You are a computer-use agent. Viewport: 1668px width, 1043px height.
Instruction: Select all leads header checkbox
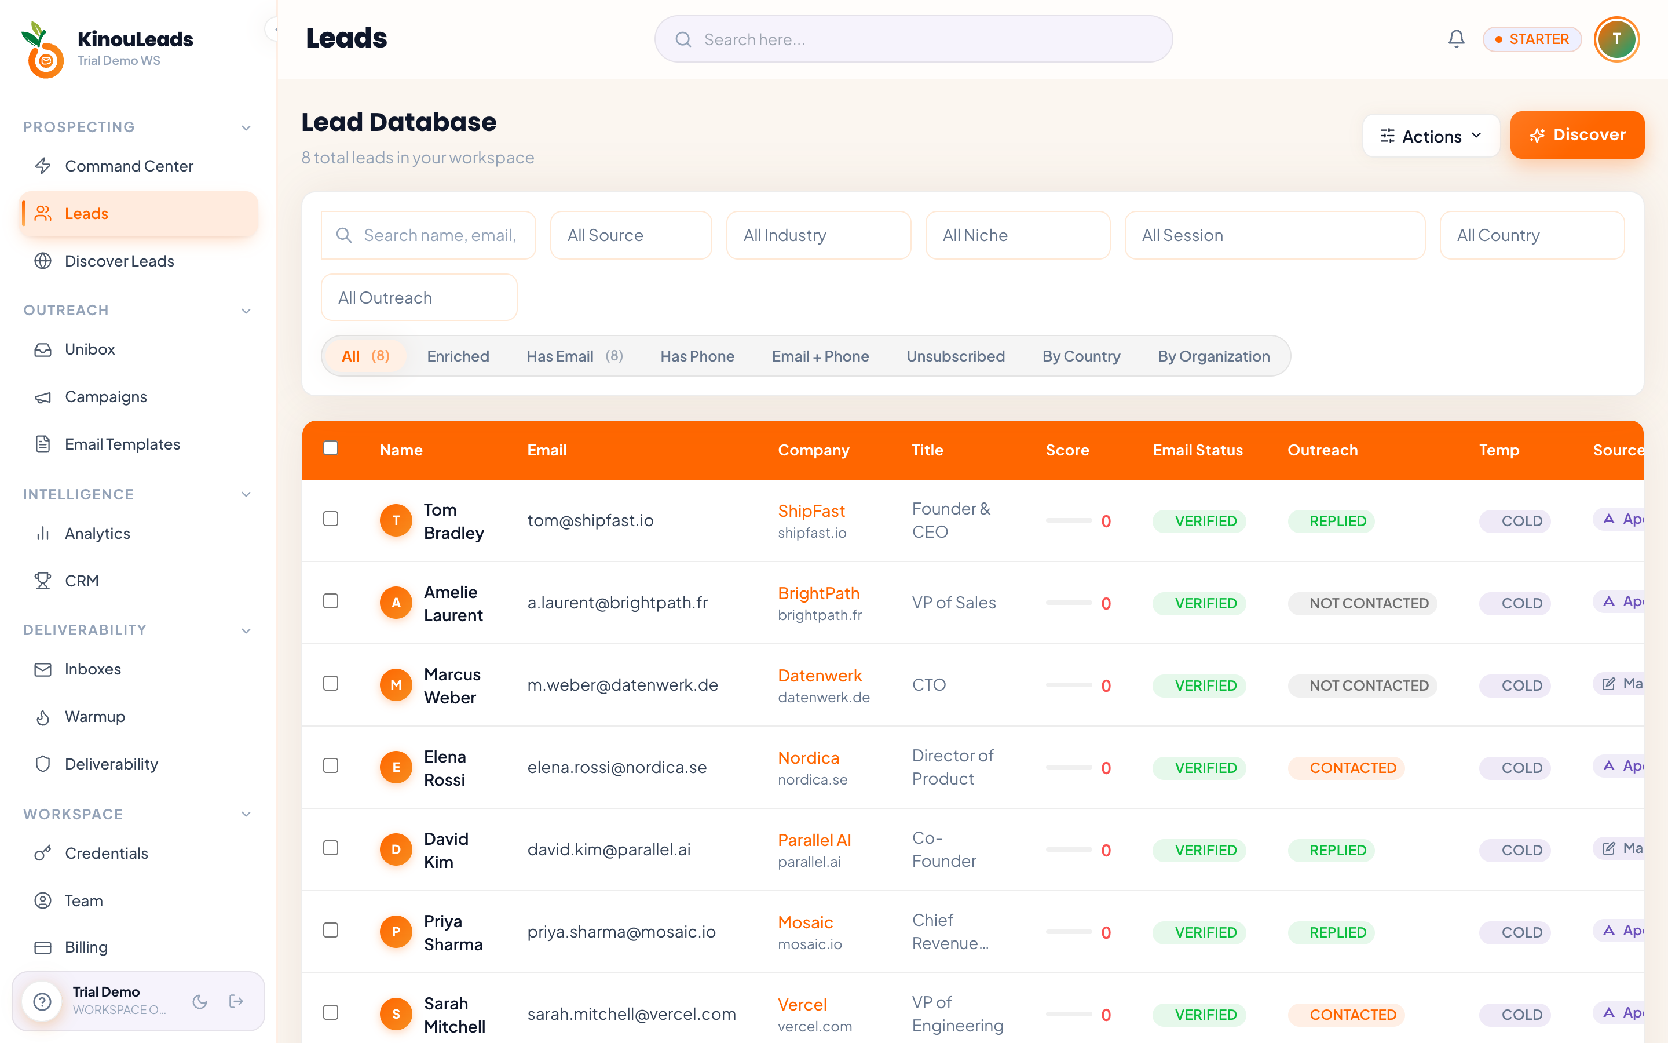tap(331, 448)
